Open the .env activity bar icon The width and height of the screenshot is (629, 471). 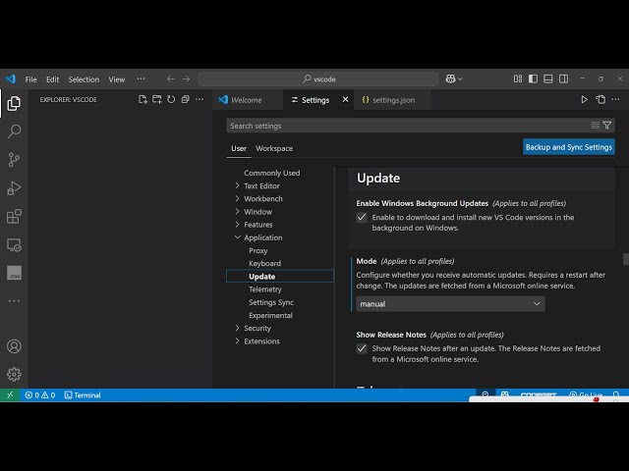pyautogui.click(x=14, y=273)
